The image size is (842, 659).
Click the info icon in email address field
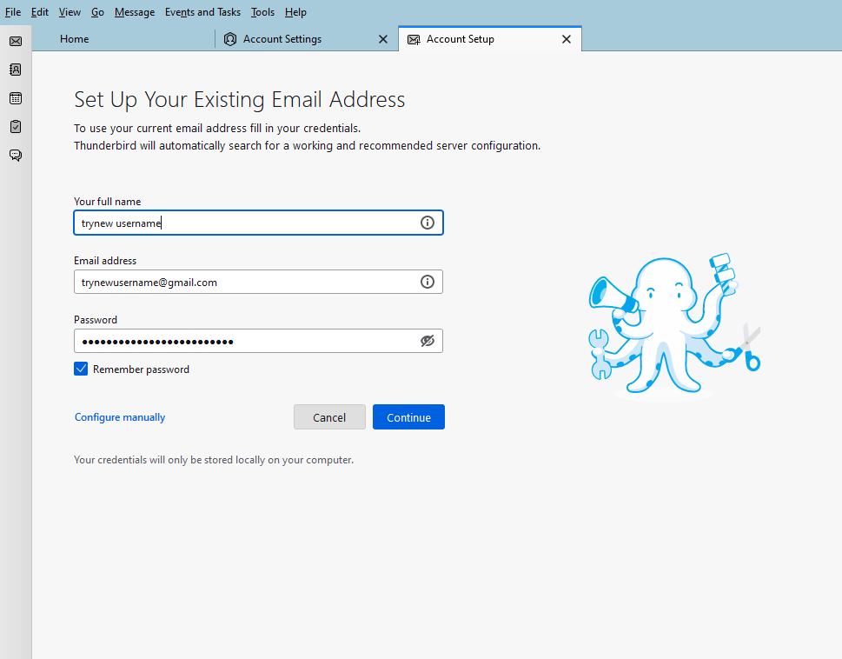point(427,282)
